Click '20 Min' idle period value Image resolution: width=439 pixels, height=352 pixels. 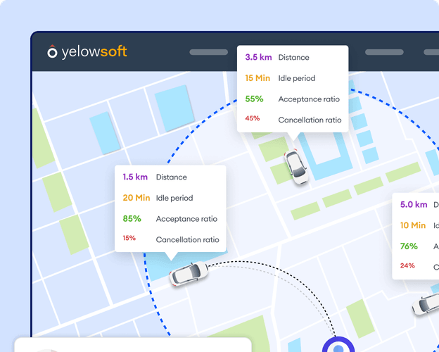pyautogui.click(x=136, y=198)
